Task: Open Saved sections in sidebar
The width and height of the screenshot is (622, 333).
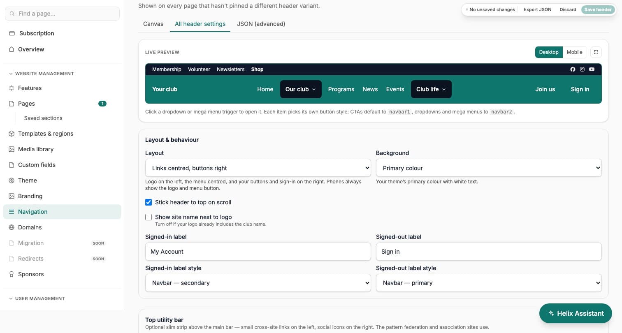Action: [43, 118]
